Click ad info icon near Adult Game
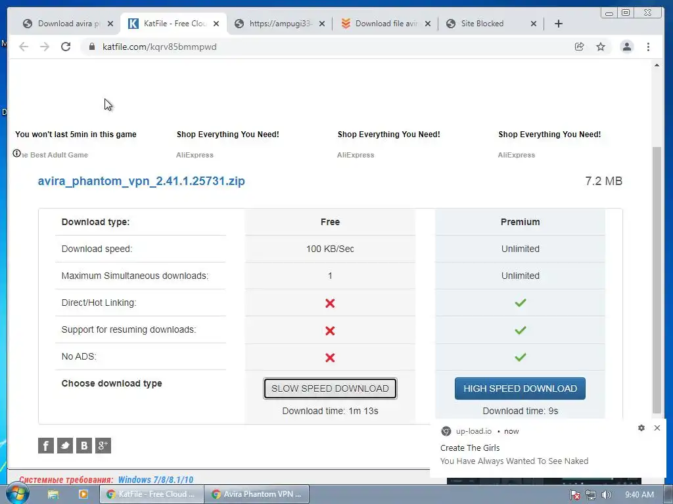Screen dimensions: 673x504 click(16, 154)
